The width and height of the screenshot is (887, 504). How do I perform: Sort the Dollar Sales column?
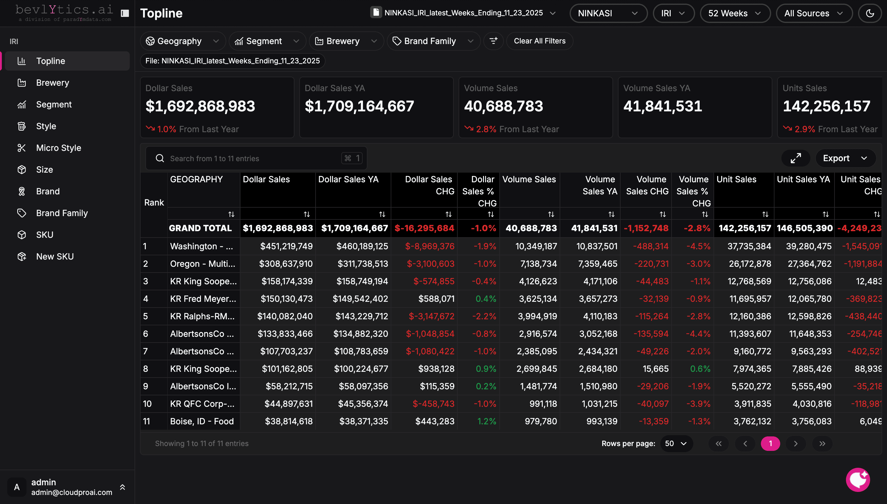pos(307,214)
